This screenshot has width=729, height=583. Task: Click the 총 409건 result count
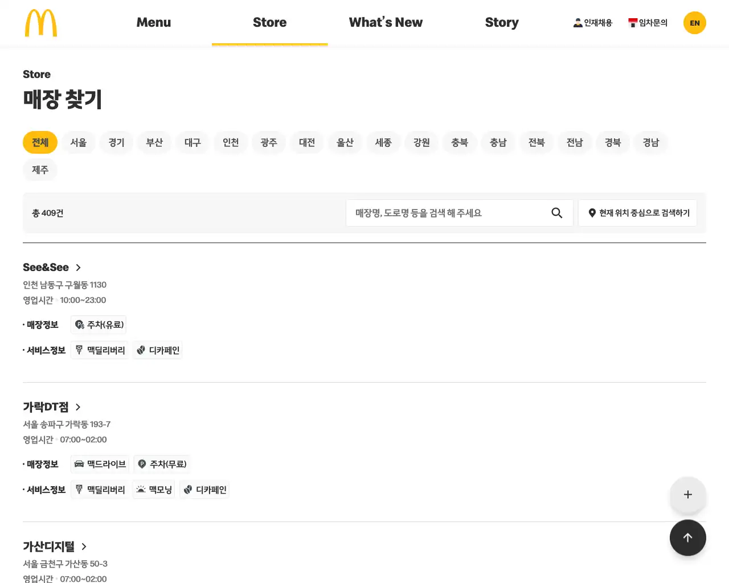(48, 213)
